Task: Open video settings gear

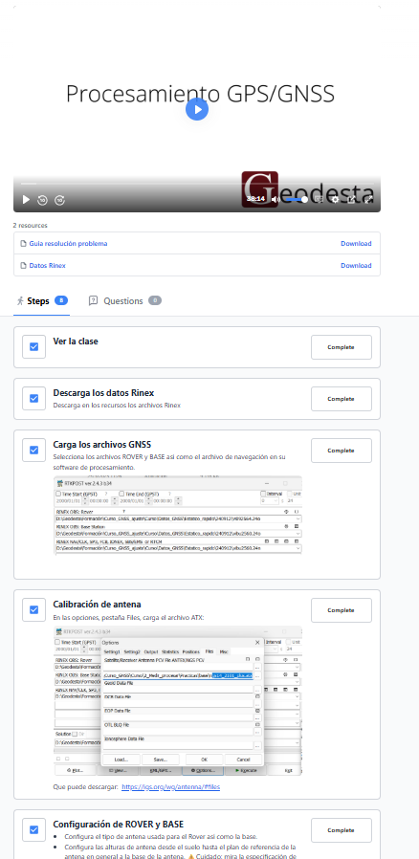Action: 335,199
